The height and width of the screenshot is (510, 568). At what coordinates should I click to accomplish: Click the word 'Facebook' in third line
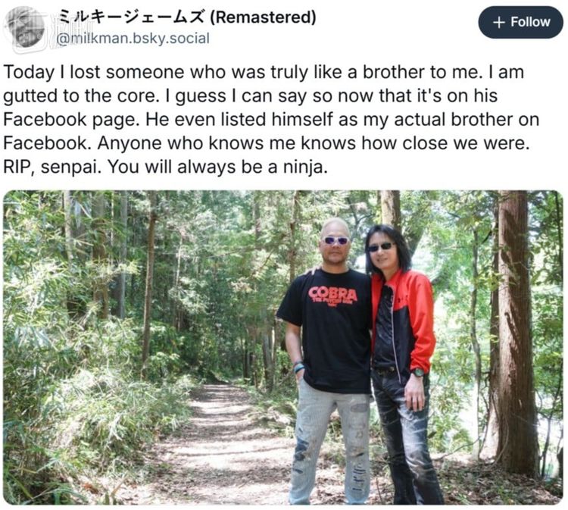pos(45,120)
